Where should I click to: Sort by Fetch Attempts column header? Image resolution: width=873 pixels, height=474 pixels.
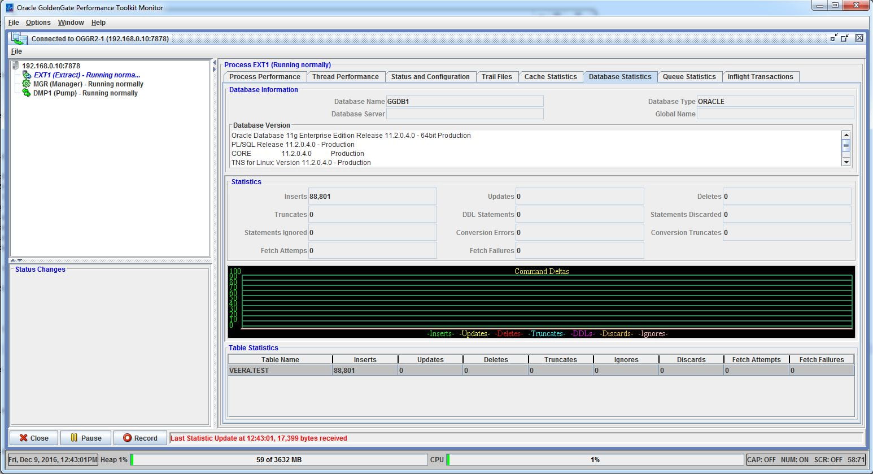[x=756, y=360]
